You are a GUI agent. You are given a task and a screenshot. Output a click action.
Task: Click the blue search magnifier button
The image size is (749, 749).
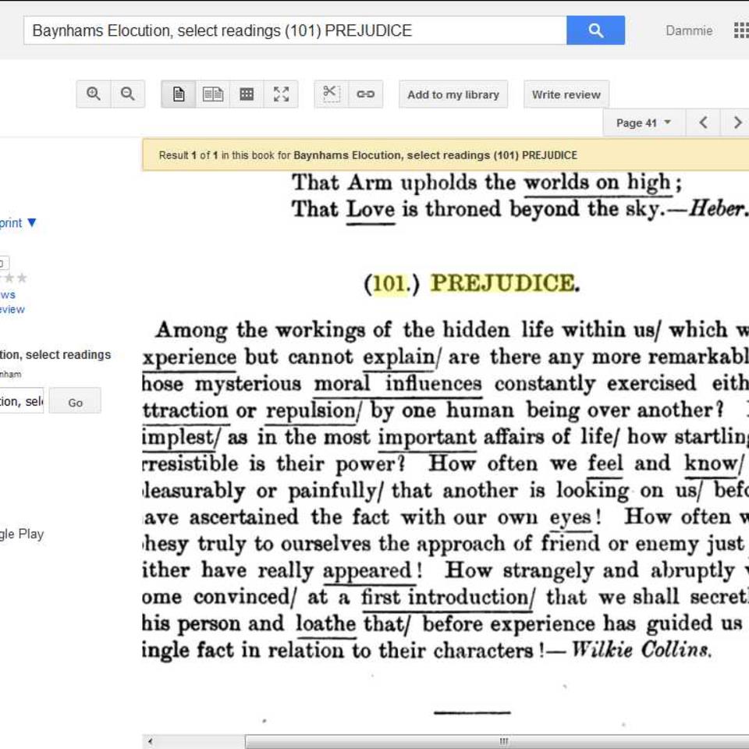tap(595, 30)
